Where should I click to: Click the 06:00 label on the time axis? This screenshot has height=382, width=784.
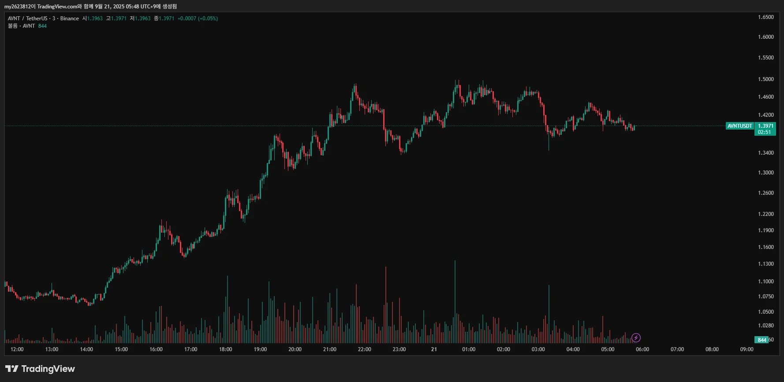(x=642, y=349)
